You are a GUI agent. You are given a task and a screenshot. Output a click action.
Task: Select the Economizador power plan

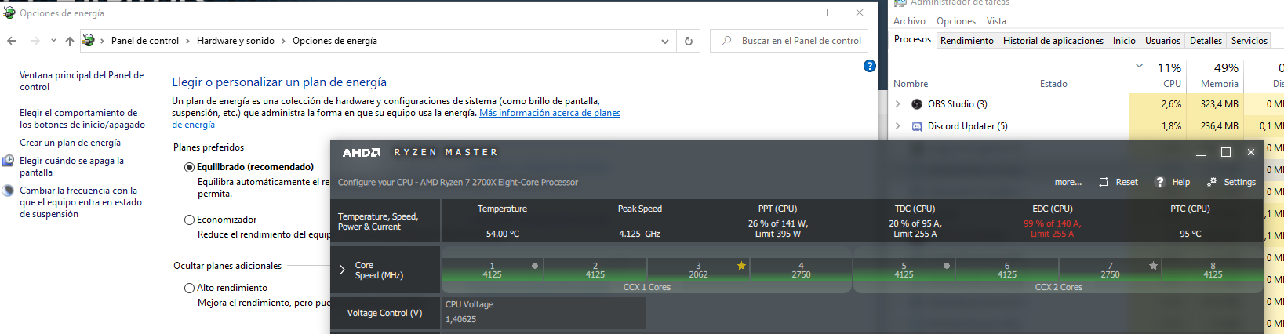189,220
